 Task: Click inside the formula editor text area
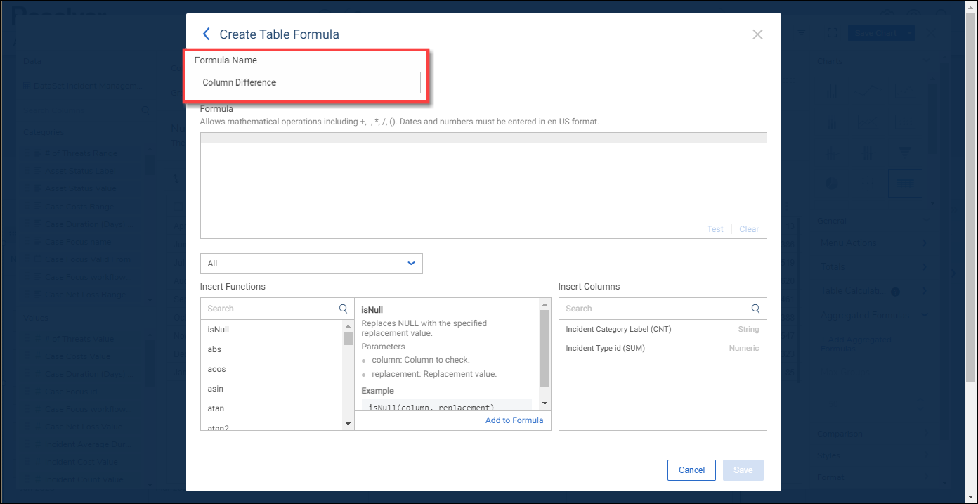click(483, 179)
